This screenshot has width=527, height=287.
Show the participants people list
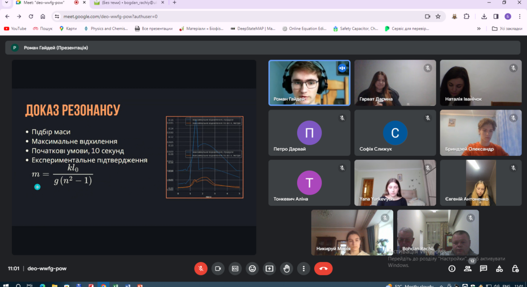coord(468,269)
